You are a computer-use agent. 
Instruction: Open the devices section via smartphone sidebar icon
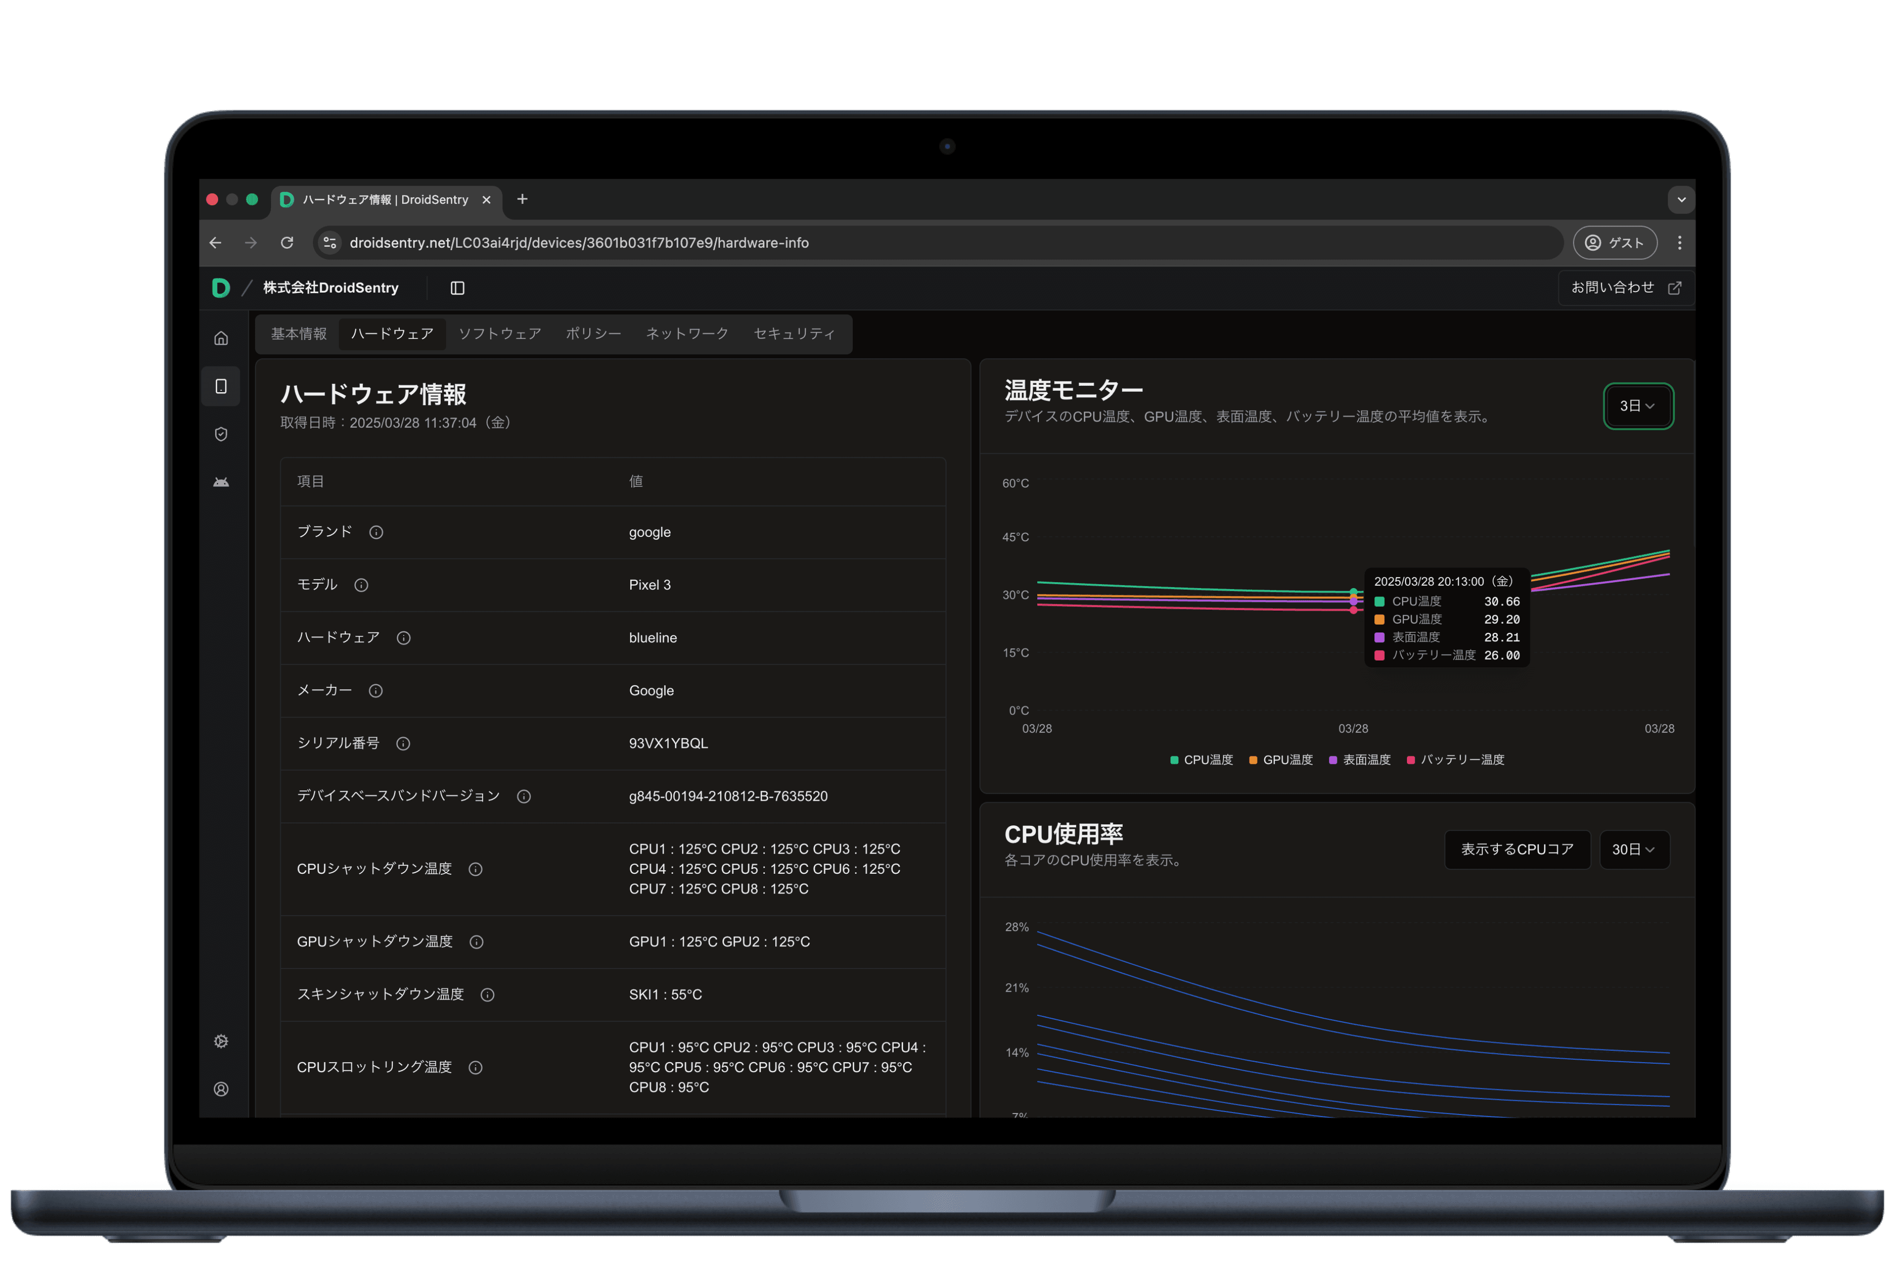(x=221, y=386)
